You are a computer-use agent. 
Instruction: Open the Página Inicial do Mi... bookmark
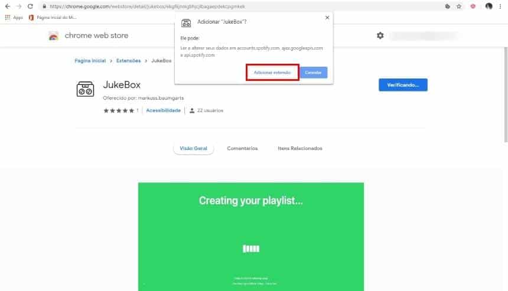click(53, 18)
